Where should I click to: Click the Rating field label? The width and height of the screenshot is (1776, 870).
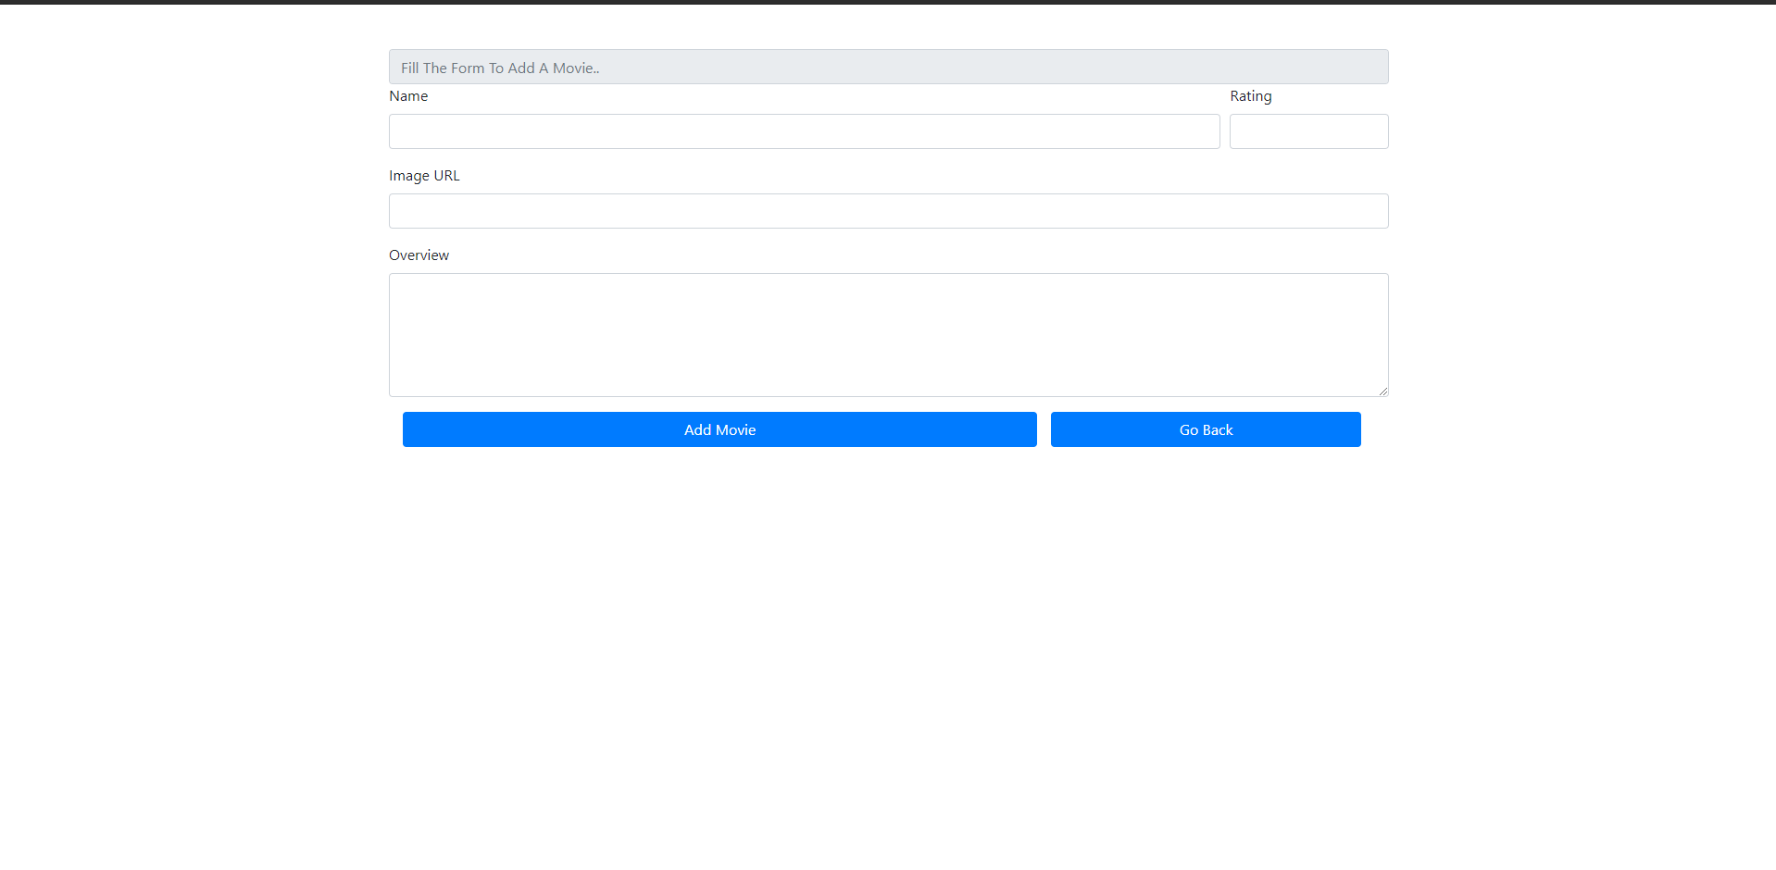tap(1250, 95)
